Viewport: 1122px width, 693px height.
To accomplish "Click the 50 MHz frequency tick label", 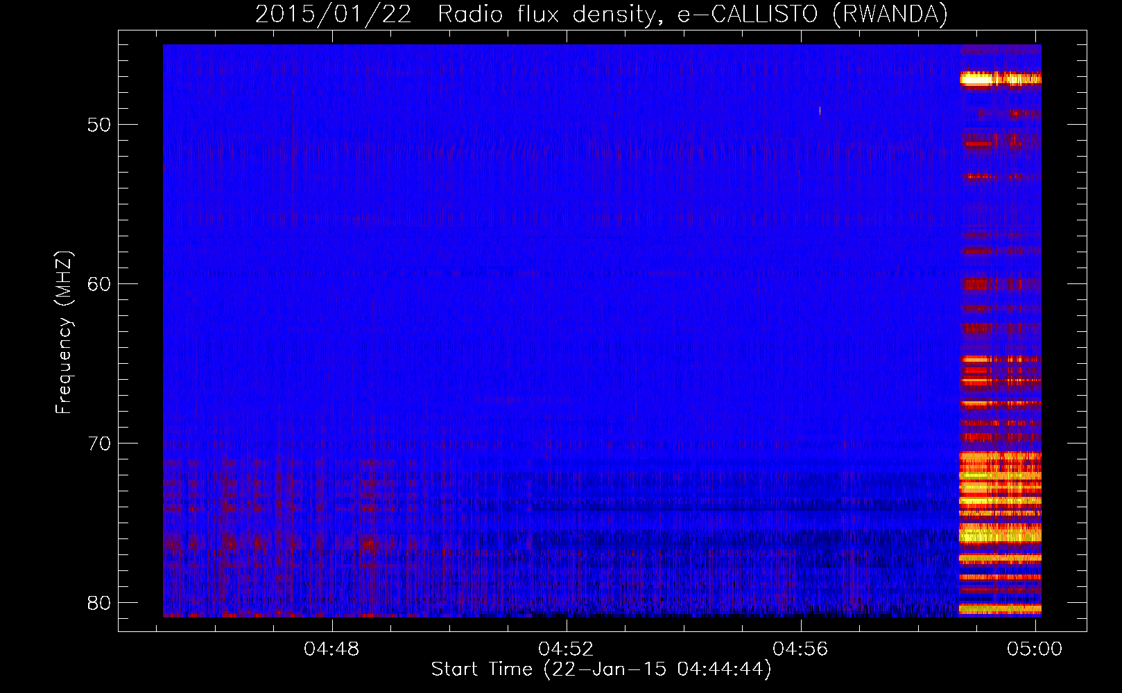I will pos(99,125).
